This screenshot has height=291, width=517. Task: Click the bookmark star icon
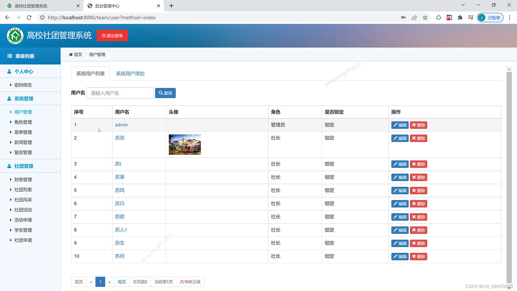[x=425, y=18]
